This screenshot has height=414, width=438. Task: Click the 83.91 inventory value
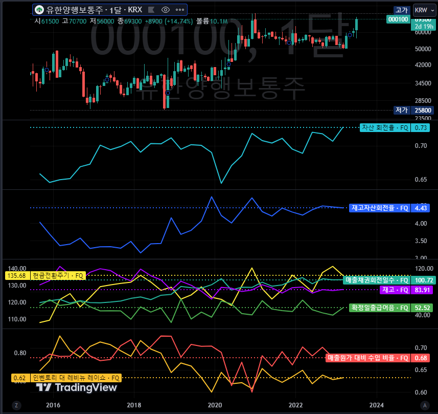[422, 290]
